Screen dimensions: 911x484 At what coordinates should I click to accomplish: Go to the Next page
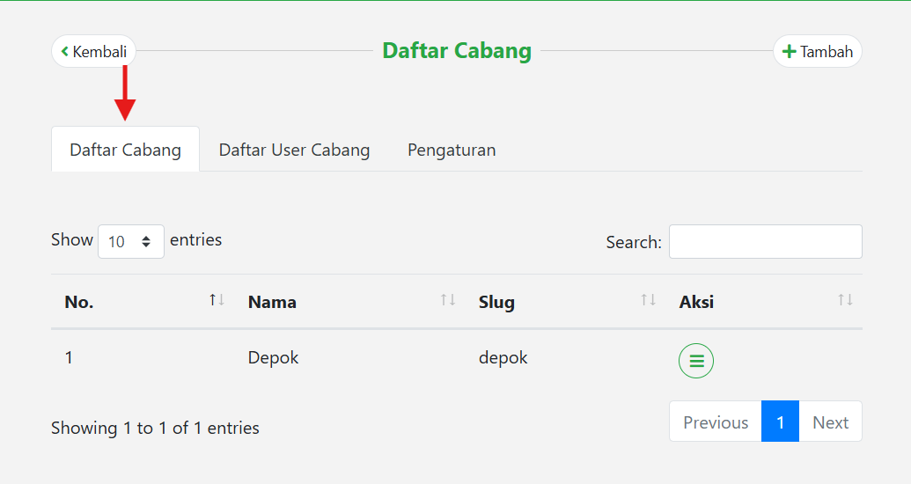tap(830, 422)
